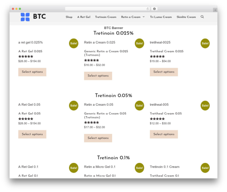Open Generic Retin a Cream 0.025 (Tretinoin) link
Viewport: 227px width, 192px height.
[106, 53]
